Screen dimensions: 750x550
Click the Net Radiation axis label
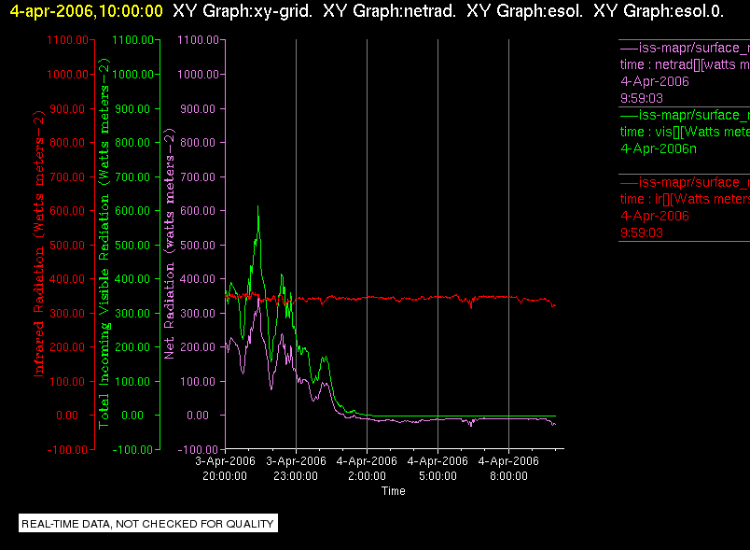click(x=170, y=244)
